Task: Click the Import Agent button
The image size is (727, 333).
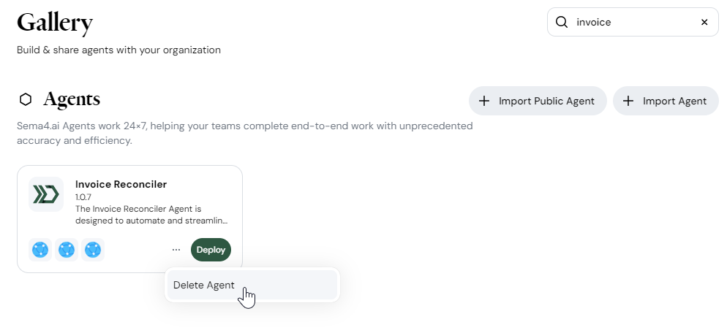Action: [666, 101]
